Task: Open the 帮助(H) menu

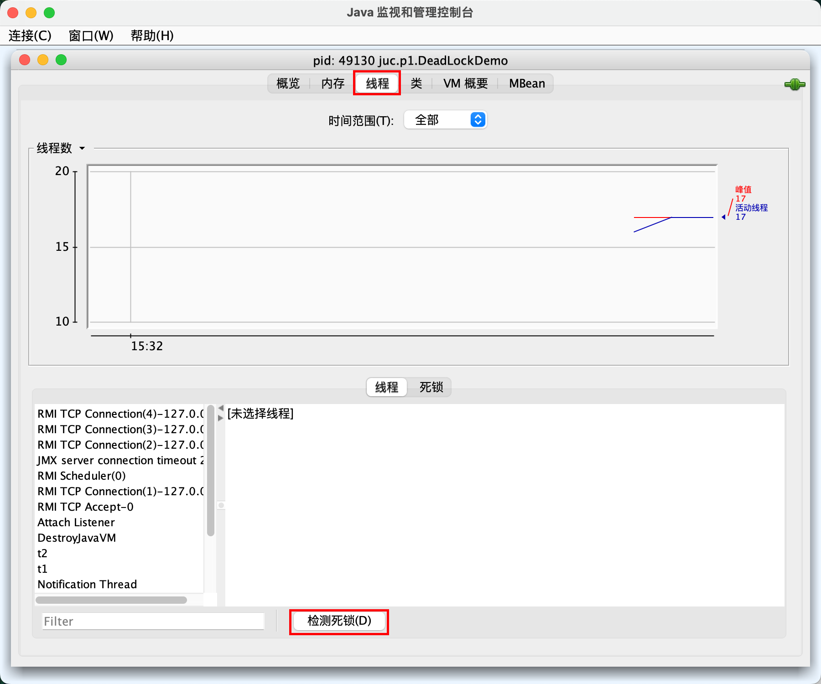Action: [x=152, y=36]
